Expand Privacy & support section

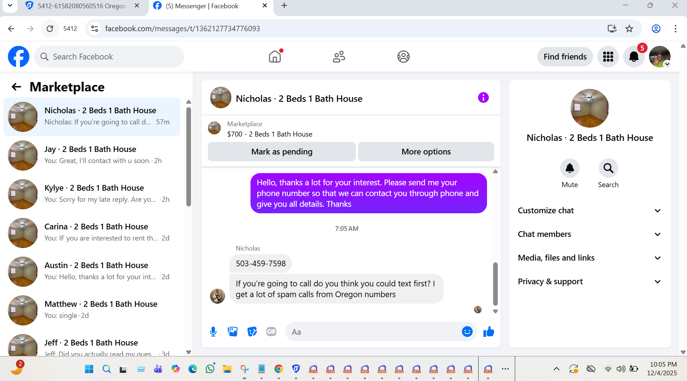590,282
